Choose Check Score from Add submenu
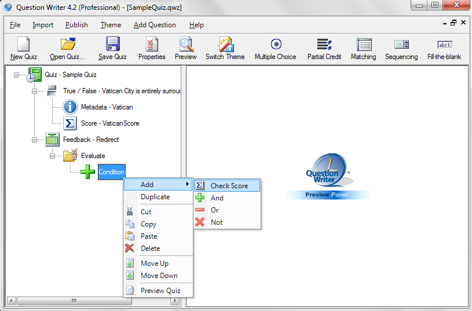The height and width of the screenshot is (311, 472). (x=227, y=186)
